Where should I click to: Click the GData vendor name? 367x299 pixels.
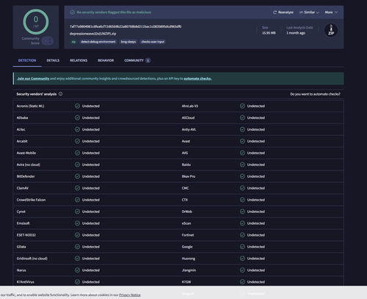21,247
